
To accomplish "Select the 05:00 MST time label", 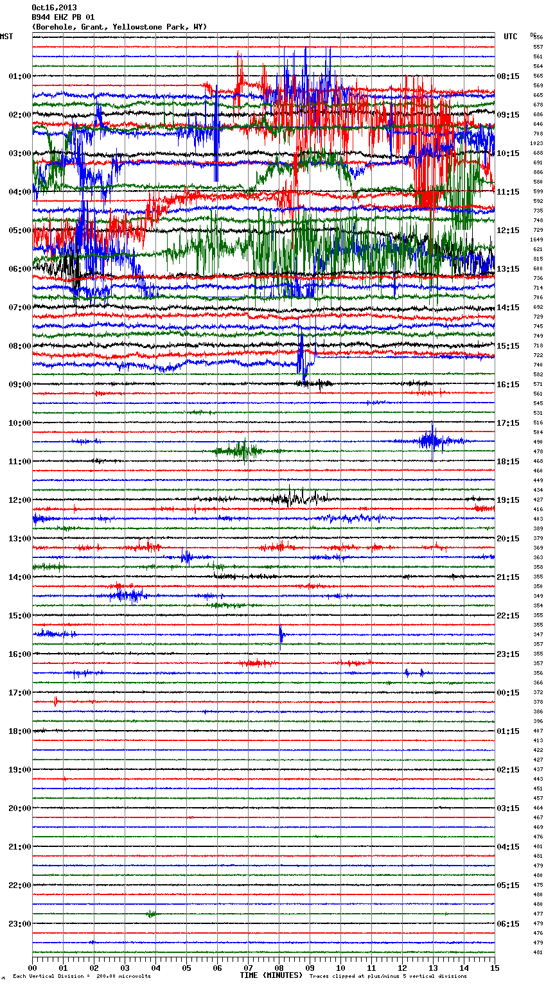I will [20, 231].
